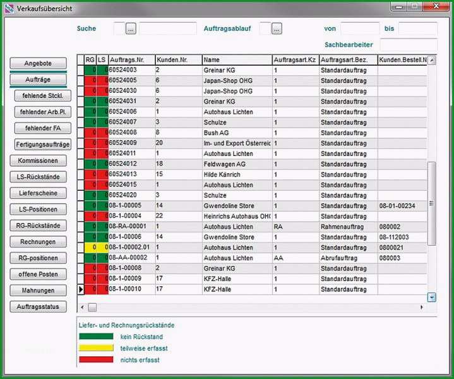Select order number 60524030
This screenshot has width=454, height=379.
[122, 91]
